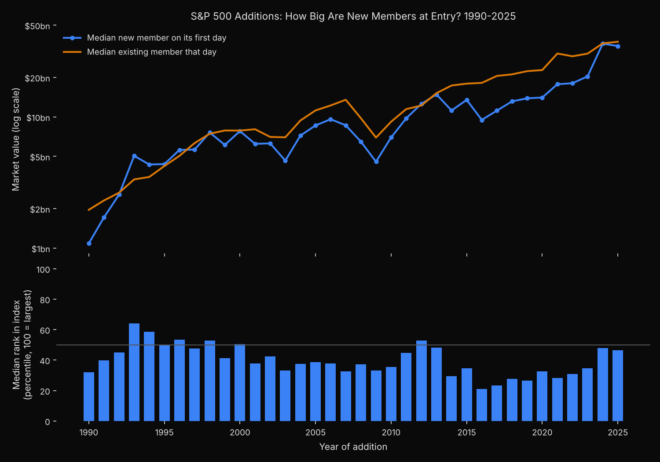Click the 'Median existing member that day' legend label
The width and height of the screenshot is (660, 462).
[152, 52]
